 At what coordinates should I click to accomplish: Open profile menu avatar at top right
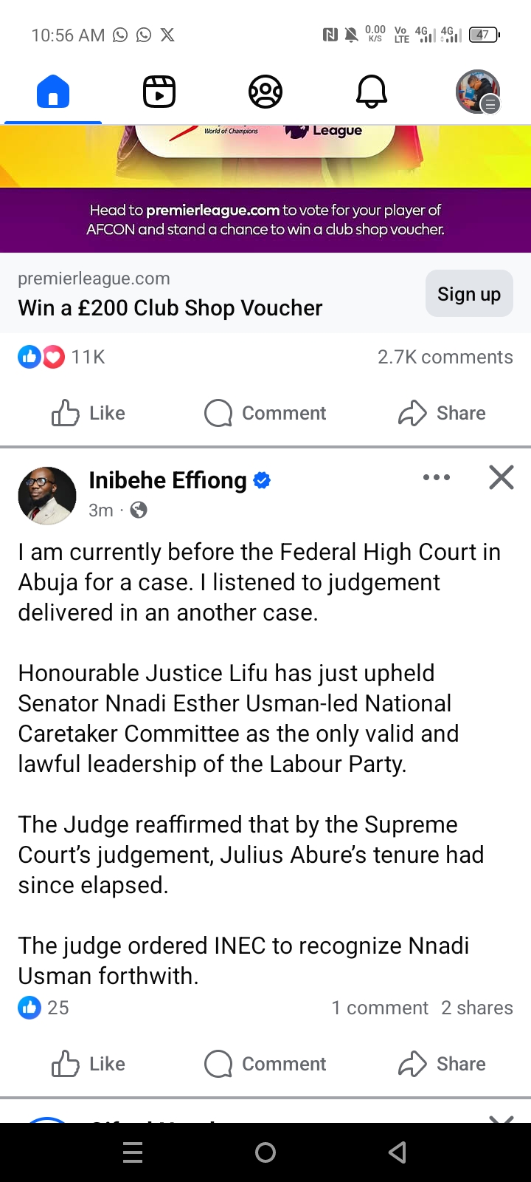click(478, 92)
